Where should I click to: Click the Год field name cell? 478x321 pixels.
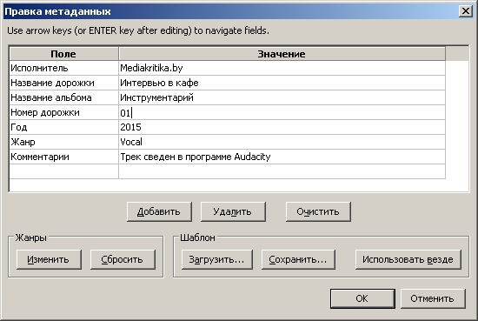coord(64,127)
